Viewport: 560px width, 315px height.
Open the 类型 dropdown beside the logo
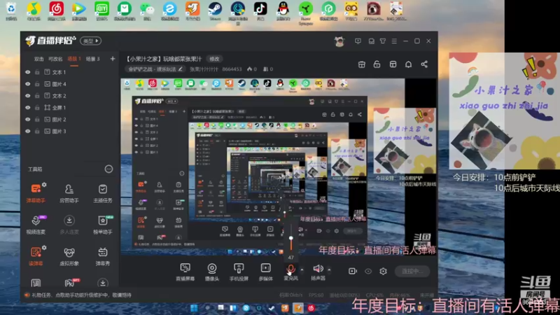[x=91, y=41]
